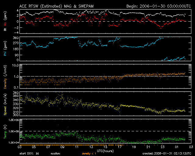The image size is (195, 156).
Task: Click the white 'Bt' axis label
Action: coord(5,29)
